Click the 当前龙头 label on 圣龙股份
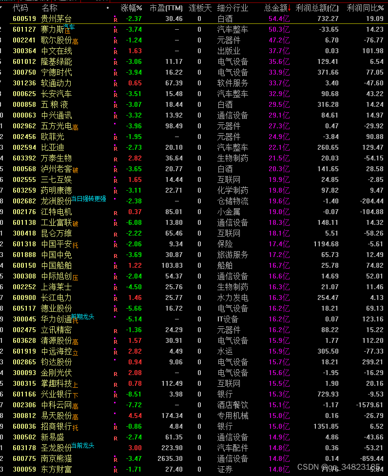388x476 pixels. pos(82,446)
